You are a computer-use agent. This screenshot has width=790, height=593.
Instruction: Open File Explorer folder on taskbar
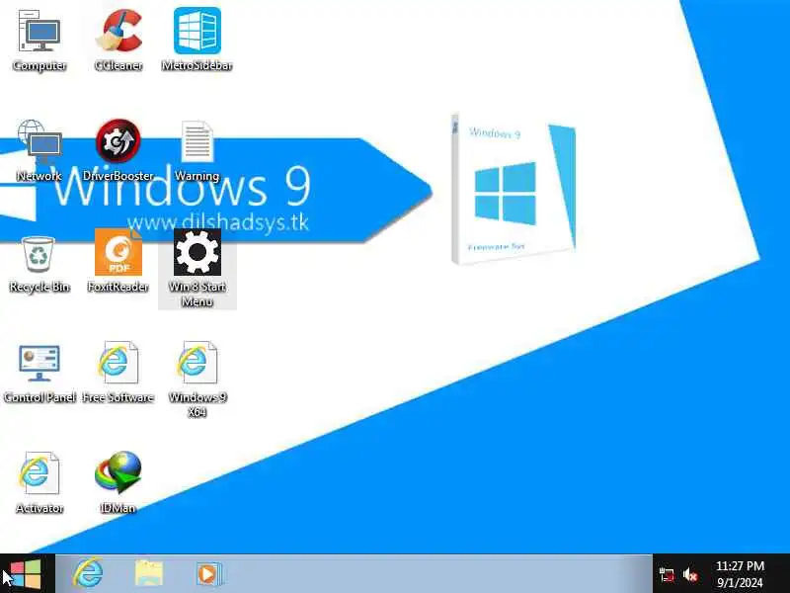[149, 574]
